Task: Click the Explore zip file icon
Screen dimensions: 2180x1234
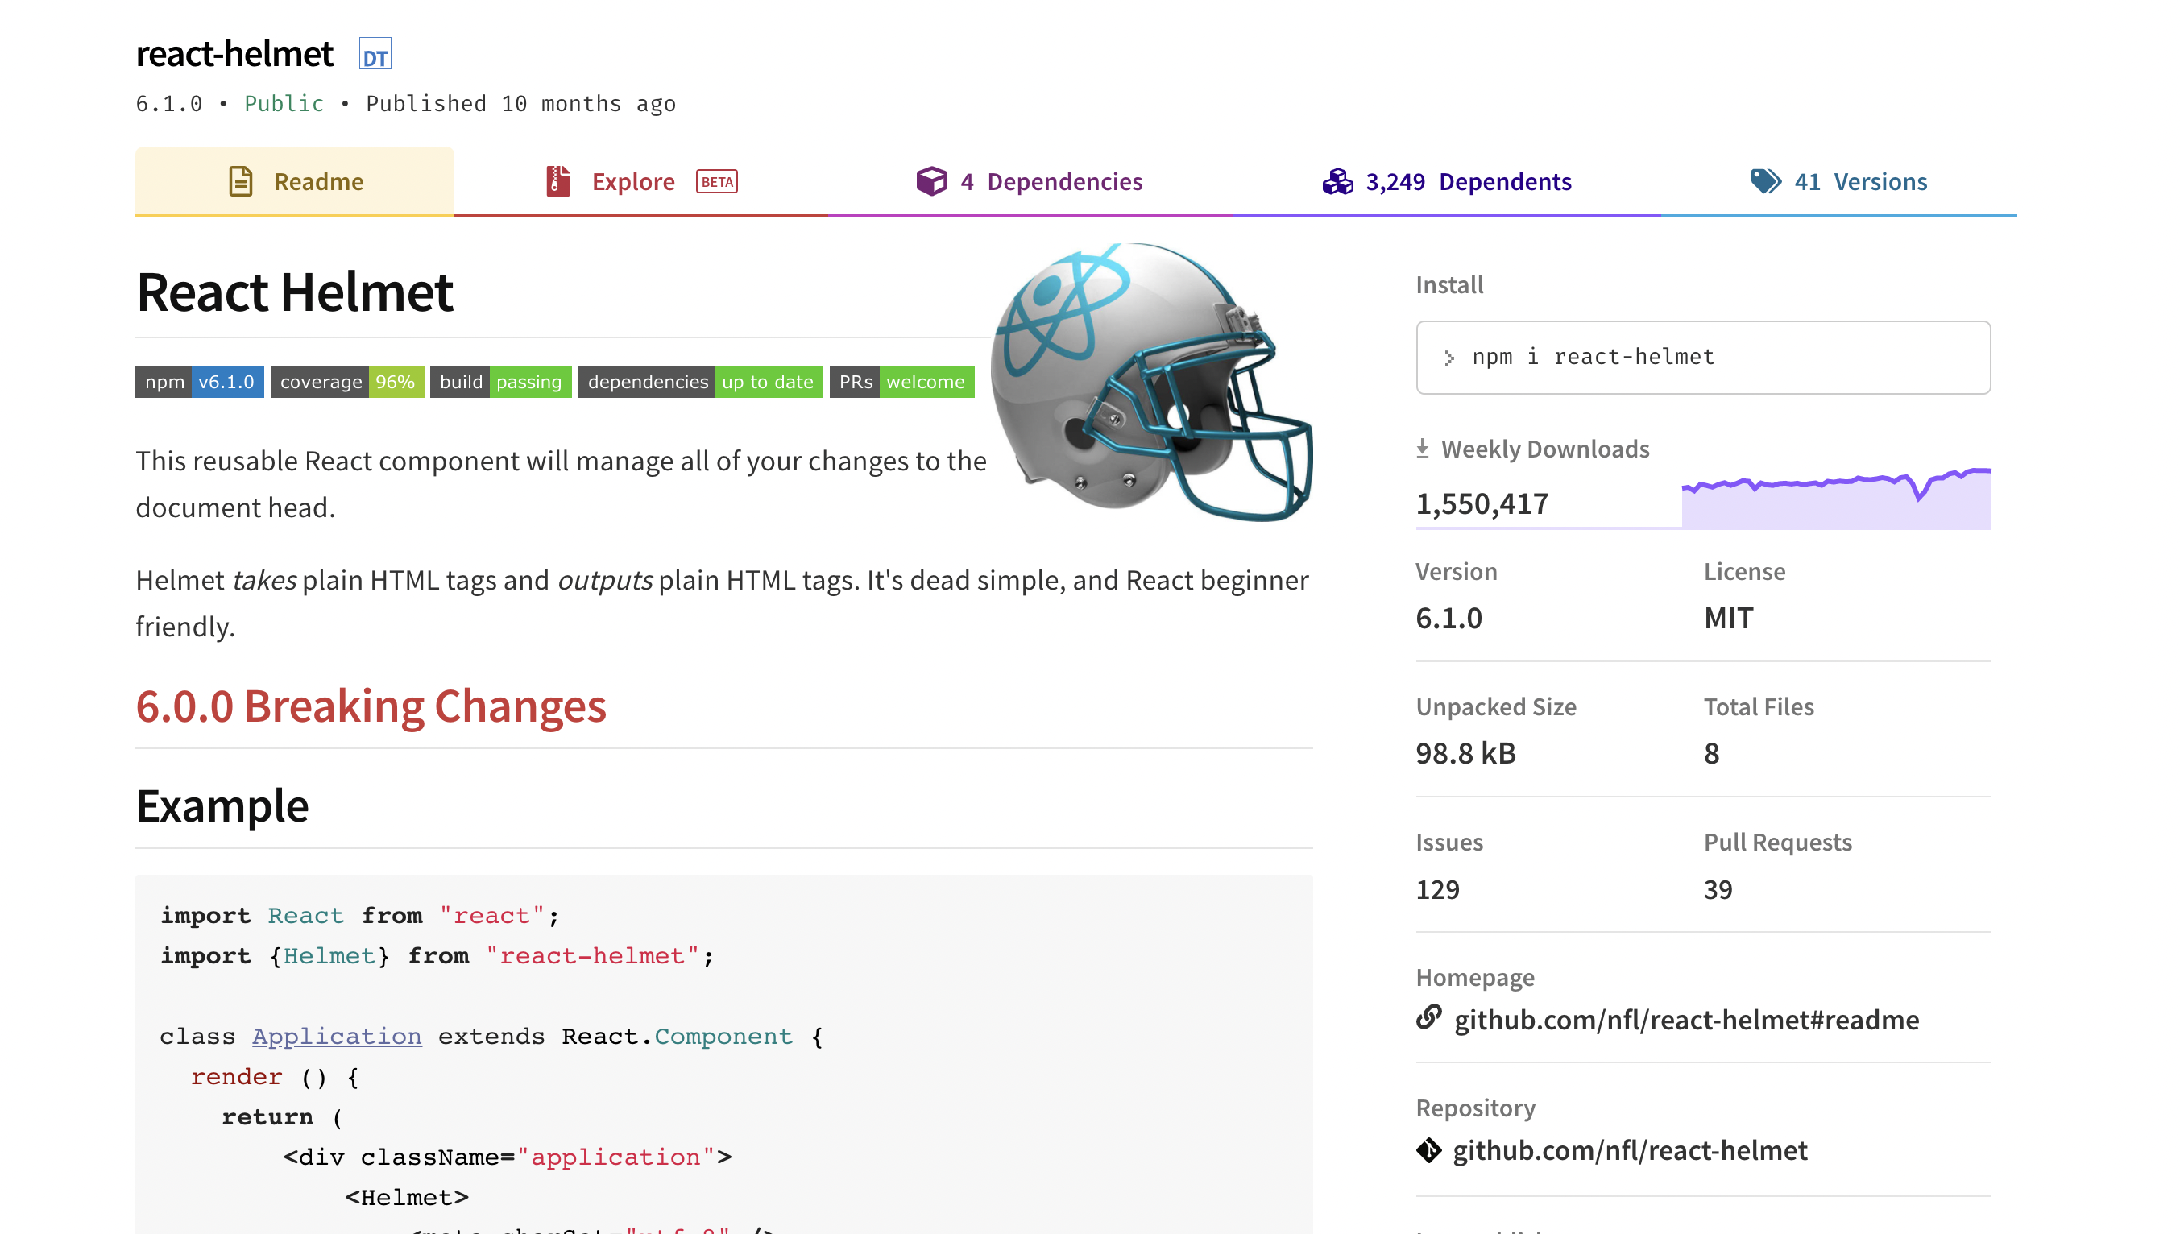Action: coord(557,181)
